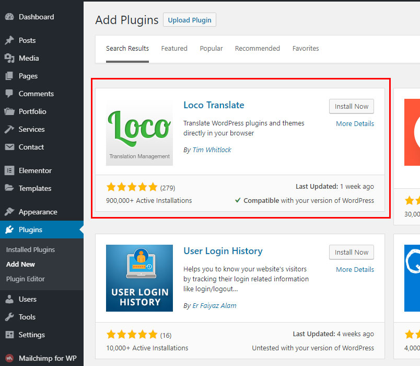This screenshot has width=420, height=366.
Task: Open Mailchimp for WP via its icon
Action: pos(9,358)
